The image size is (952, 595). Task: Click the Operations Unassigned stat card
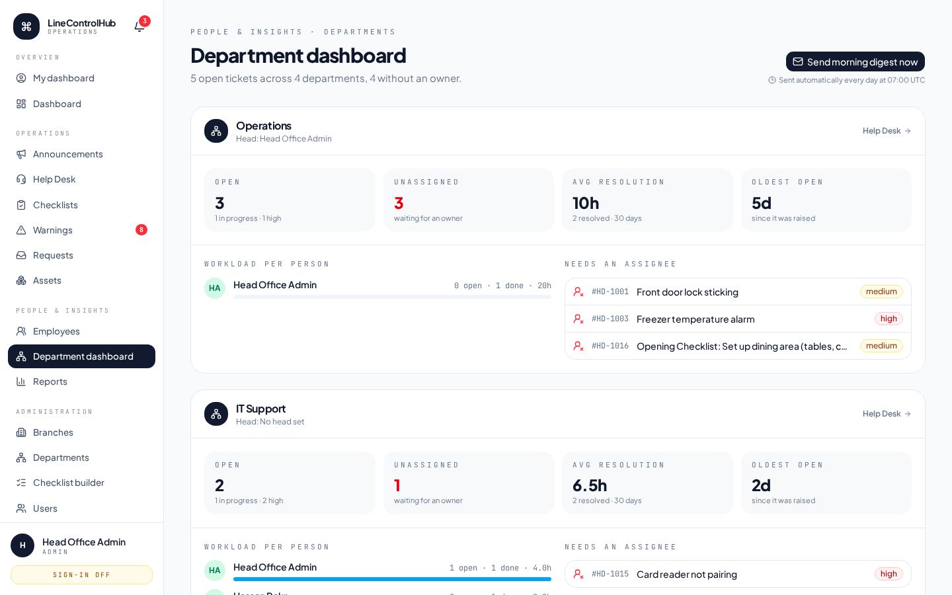coord(469,200)
